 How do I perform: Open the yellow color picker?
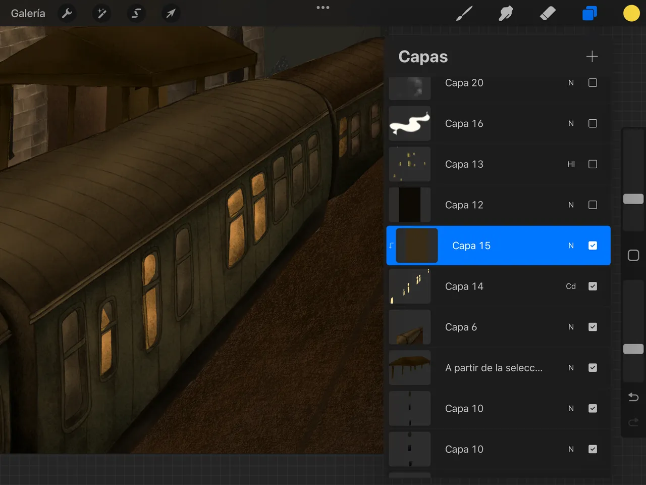point(631,14)
